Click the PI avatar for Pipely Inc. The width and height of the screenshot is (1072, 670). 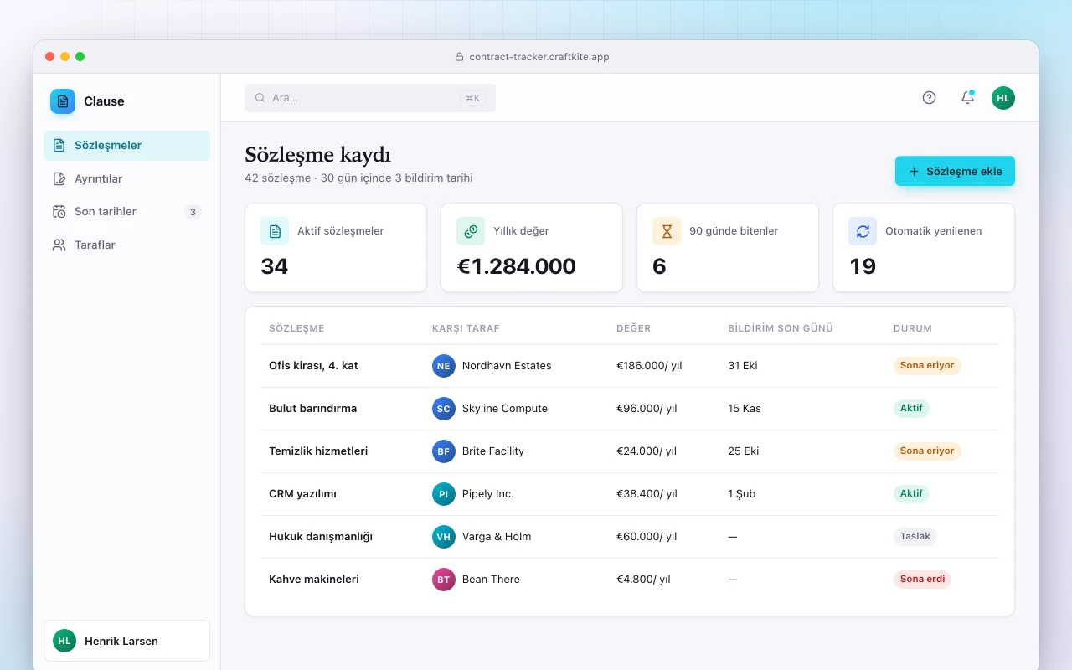point(444,494)
